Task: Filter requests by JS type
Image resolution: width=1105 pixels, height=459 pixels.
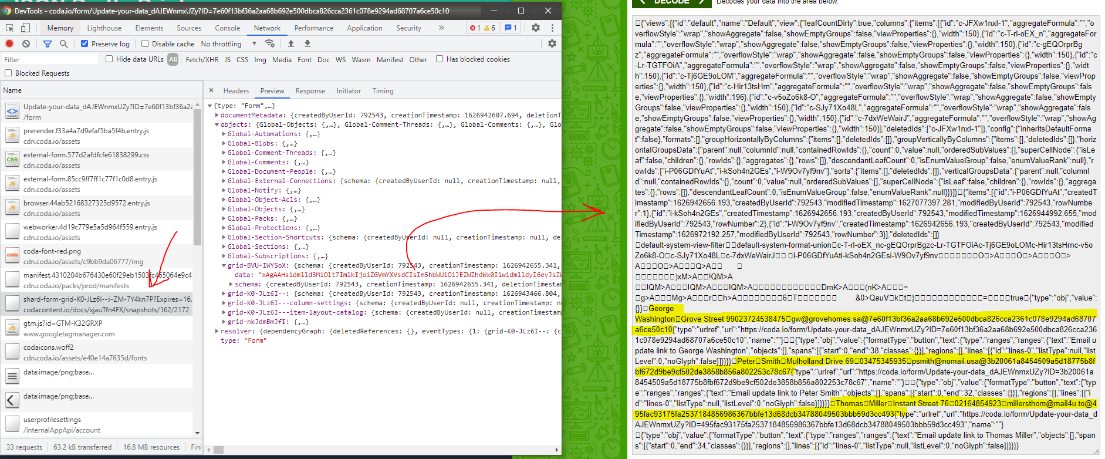Action: [x=227, y=59]
